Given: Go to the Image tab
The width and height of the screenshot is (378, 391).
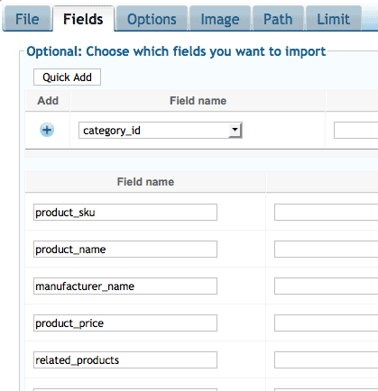Looking at the screenshot, I should [x=220, y=19].
